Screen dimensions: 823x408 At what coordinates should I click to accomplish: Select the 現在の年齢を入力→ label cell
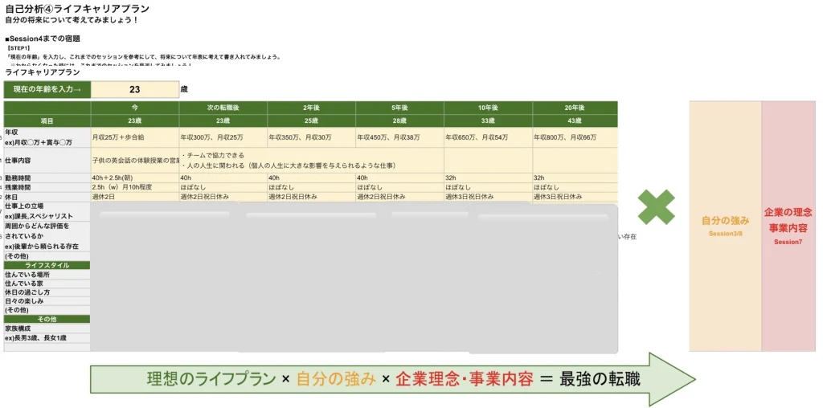click(x=47, y=90)
